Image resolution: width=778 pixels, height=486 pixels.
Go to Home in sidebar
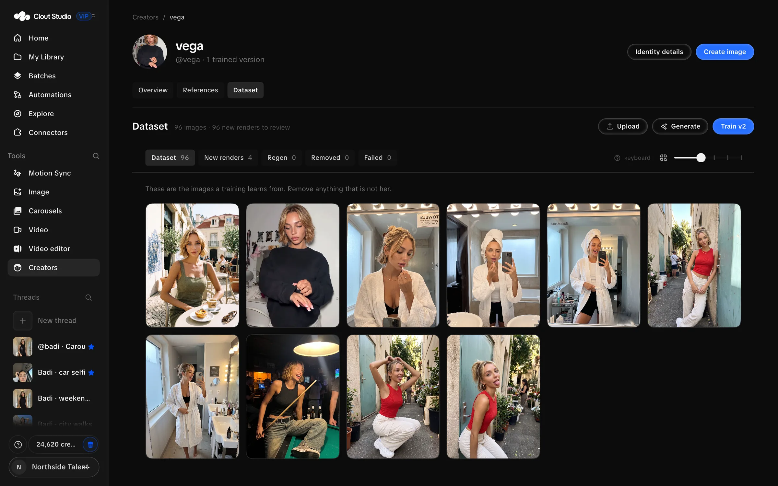click(53, 38)
